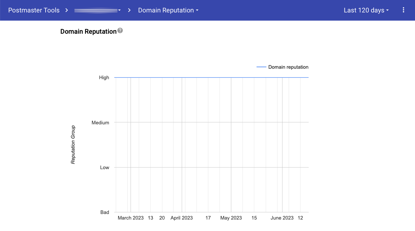
Task: Open the domain selector dropdown
Action: [x=97, y=10]
